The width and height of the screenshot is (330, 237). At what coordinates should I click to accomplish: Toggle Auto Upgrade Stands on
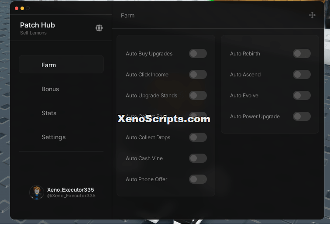click(x=198, y=95)
